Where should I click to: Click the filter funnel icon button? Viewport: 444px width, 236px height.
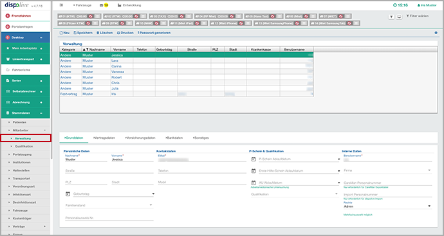(391, 17)
